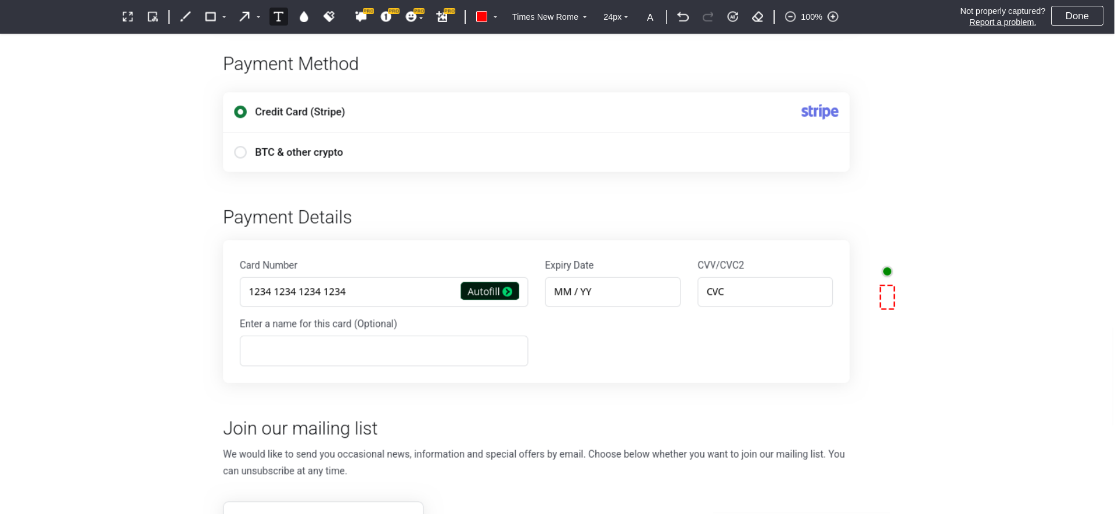Zoom out with the minus icon
Viewport: 1115px width, 514px height.
click(790, 17)
